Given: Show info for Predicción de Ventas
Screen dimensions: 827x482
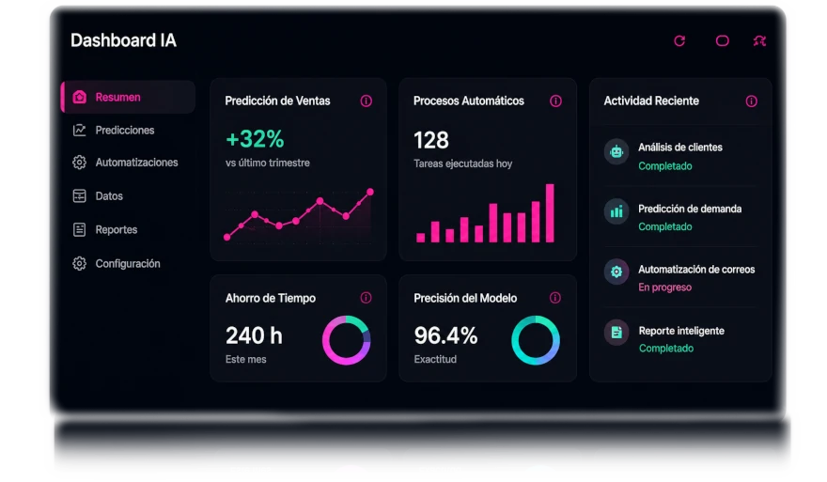Looking at the screenshot, I should pyautogui.click(x=366, y=101).
